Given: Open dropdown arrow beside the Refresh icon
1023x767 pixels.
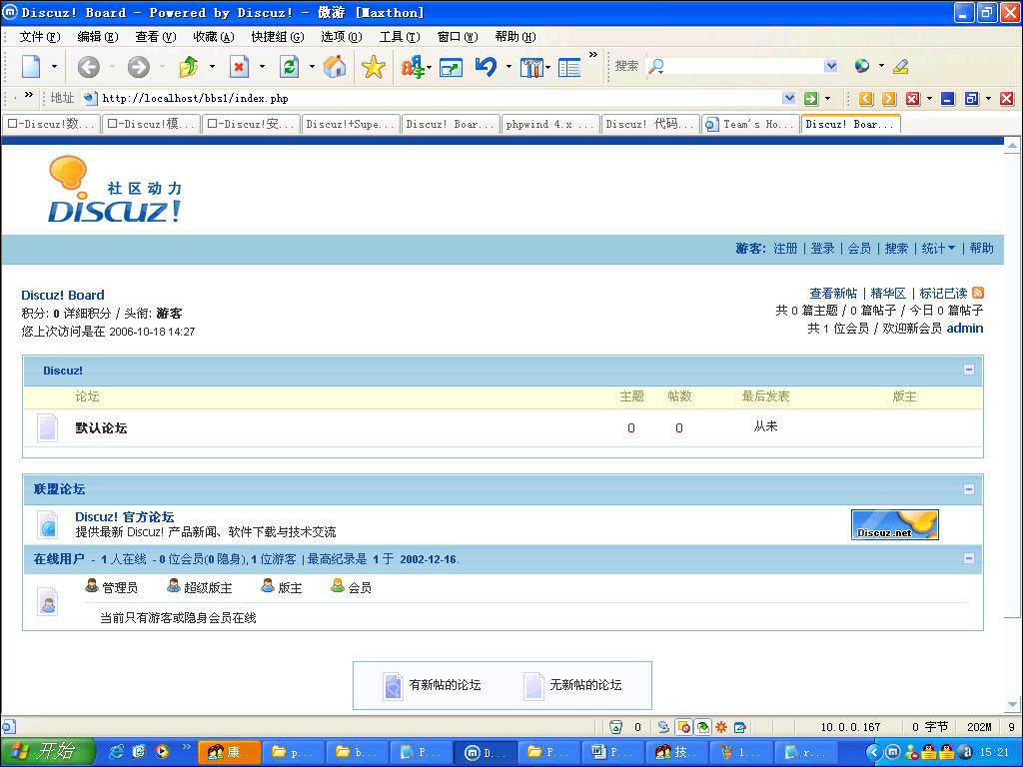Looking at the screenshot, I should 312,67.
